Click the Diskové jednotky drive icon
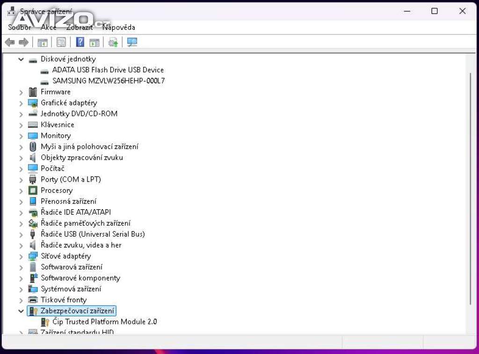The width and height of the screenshot is (479, 354). 33,60
